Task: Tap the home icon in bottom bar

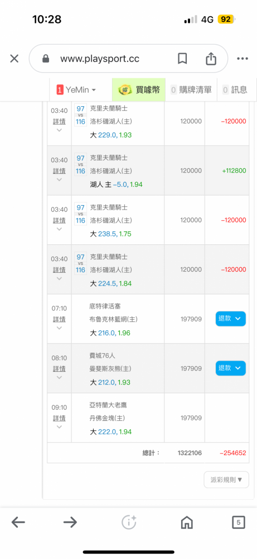Action: pos(187,522)
